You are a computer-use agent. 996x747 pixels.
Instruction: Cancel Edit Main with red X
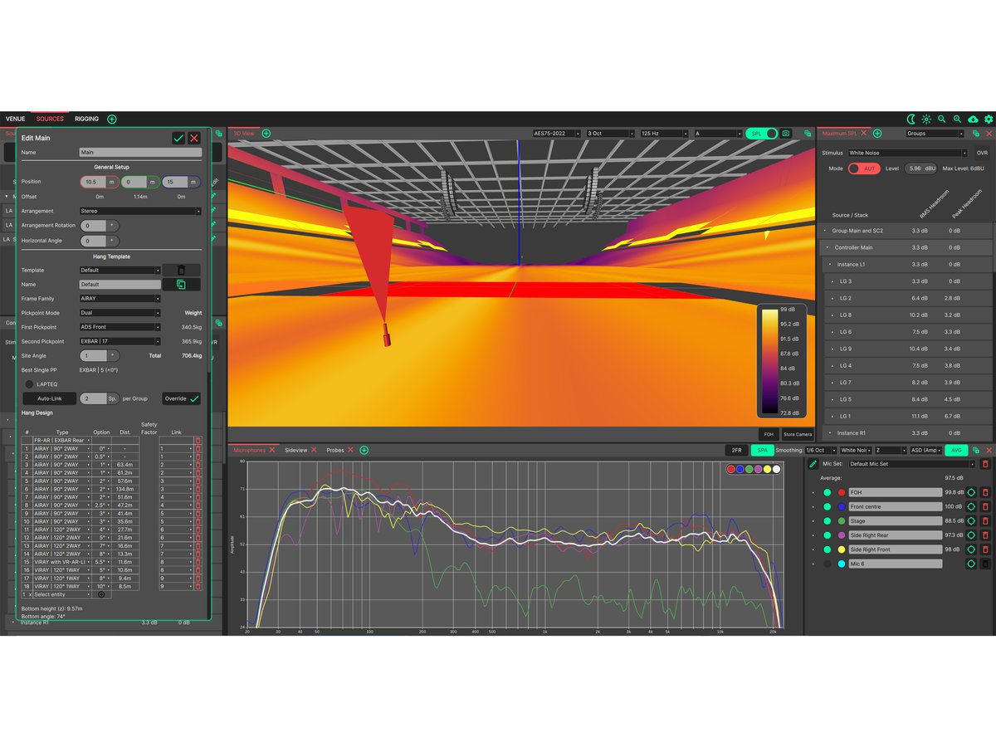tap(194, 138)
